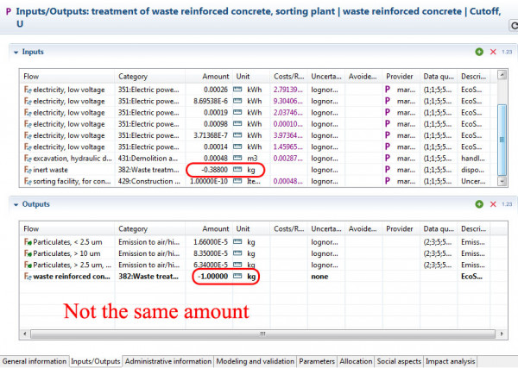This screenshot has width=518, height=368.
Task: Add a new input row with green plus
Action: [479, 52]
